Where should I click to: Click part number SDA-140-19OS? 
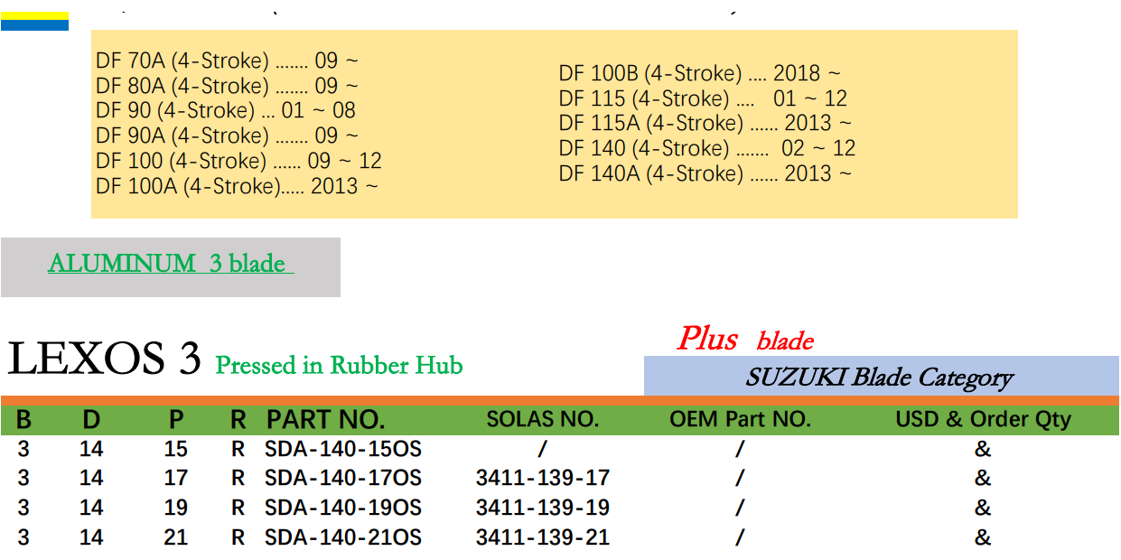pyautogui.click(x=343, y=508)
